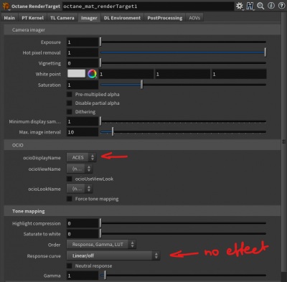The height and width of the screenshot is (282, 287).
Task: Enable Force tone mapping checkbox
Action: 70,199
